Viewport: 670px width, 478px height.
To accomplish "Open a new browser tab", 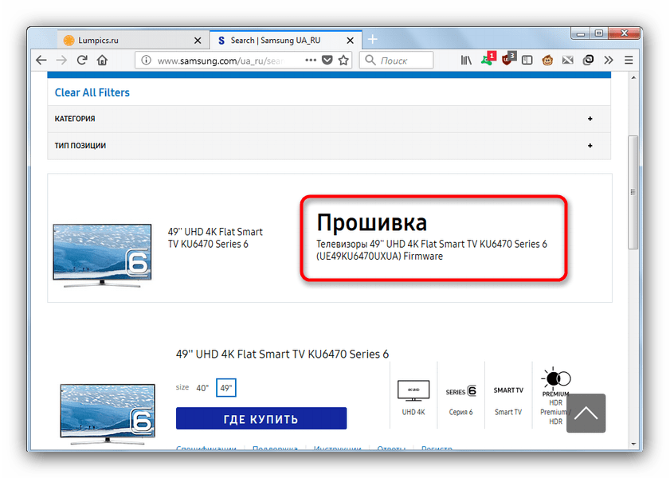I will [372, 40].
